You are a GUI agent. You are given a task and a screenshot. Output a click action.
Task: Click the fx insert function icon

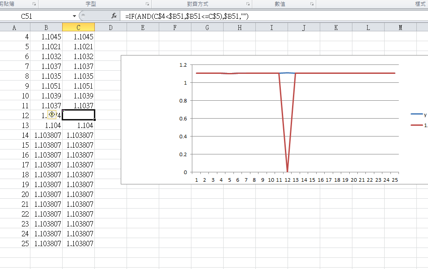pos(114,16)
